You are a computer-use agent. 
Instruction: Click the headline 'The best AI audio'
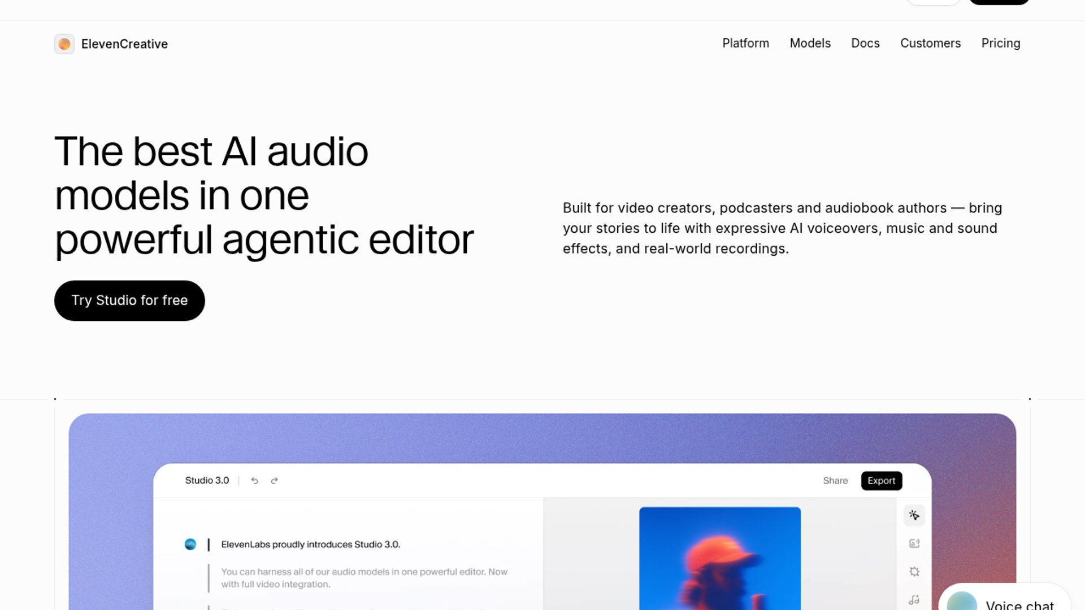point(211,151)
